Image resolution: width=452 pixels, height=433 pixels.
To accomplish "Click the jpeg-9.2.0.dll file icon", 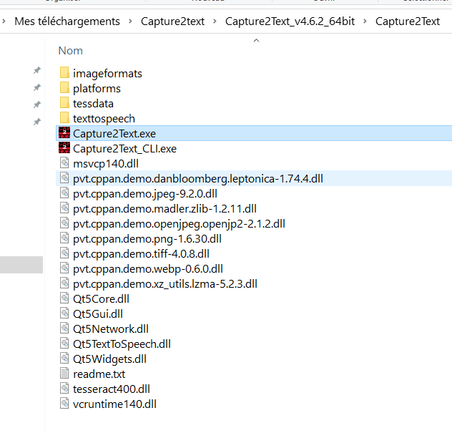I will [x=64, y=193].
